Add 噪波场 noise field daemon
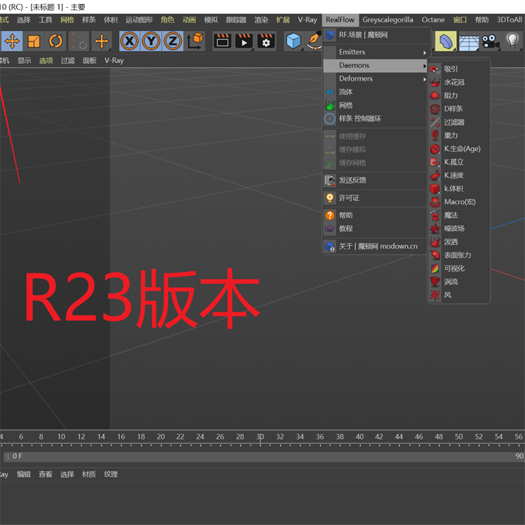Image resolution: width=525 pixels, height=525 pixels. 459,228
